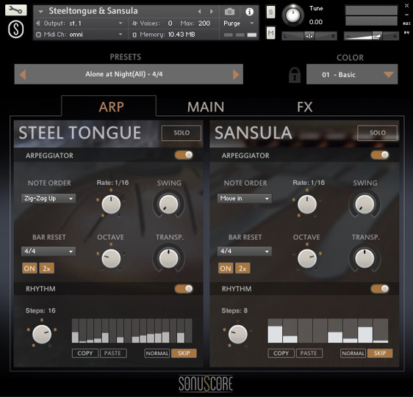Click the Sansula Swing knob
This screenshot has height=397, width=413.
click(x=364, y=204)
